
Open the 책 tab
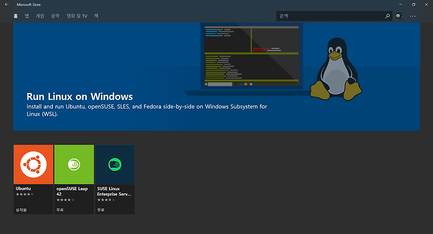(96, 16)
